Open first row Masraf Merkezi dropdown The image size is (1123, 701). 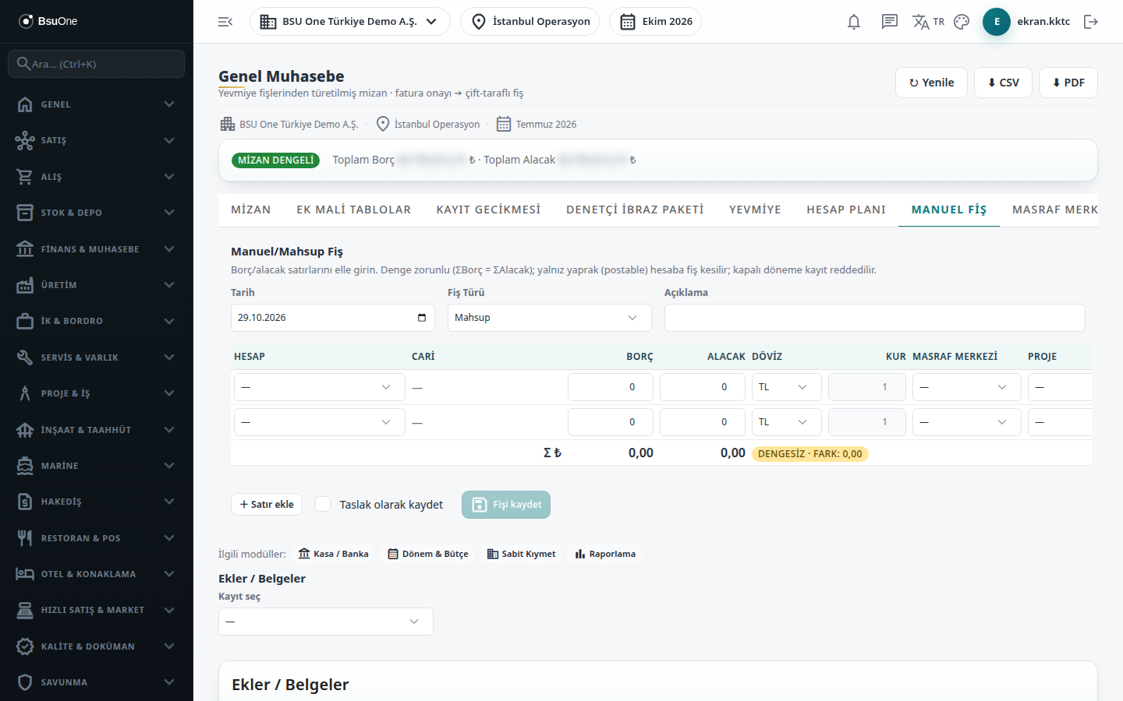point(966,387)
